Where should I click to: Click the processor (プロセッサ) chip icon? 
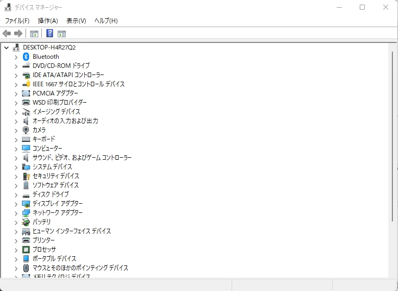coord(26,249)
